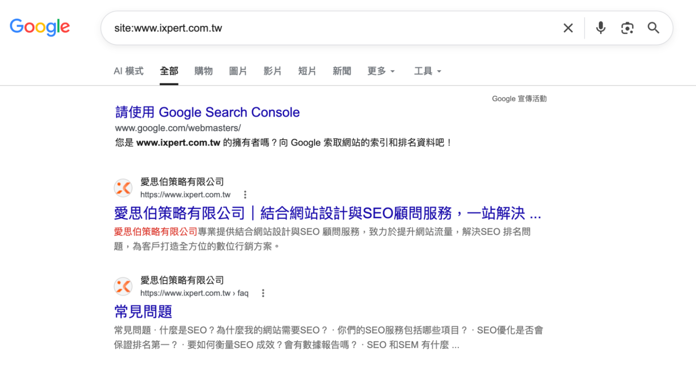Image resolution: width=696 pixels, height=367 pixels.
Task: Click the https://www.ixpert.com.tw URL of homepage result
Action: pos(185,195)
